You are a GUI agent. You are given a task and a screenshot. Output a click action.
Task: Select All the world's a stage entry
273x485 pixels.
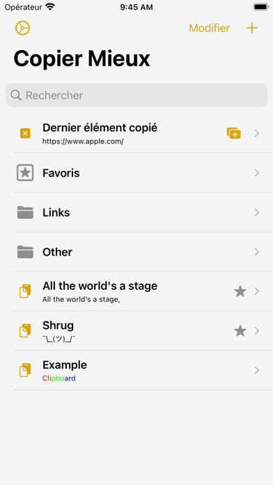[x=143, y=291]
